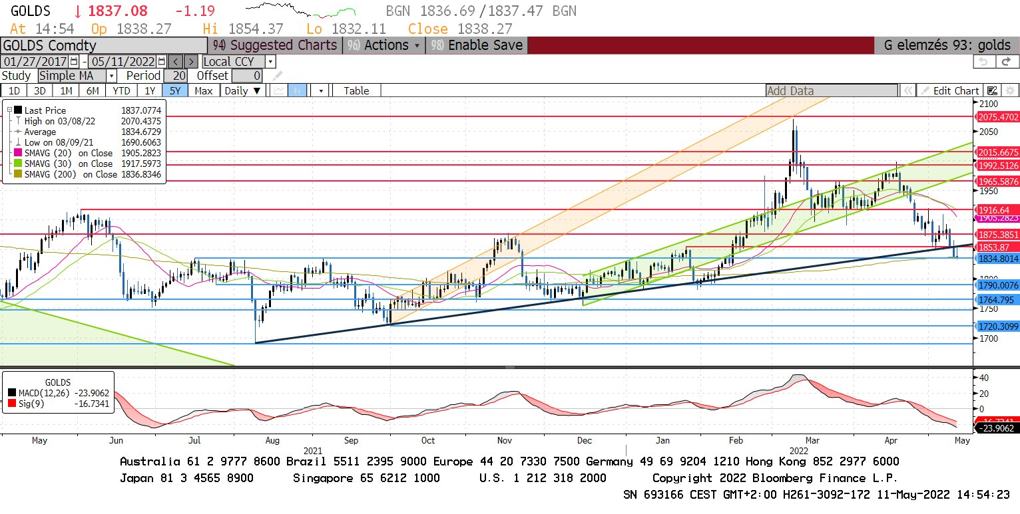
Task: Click the start date field 01/27/2017
Action: click(35, 61)
